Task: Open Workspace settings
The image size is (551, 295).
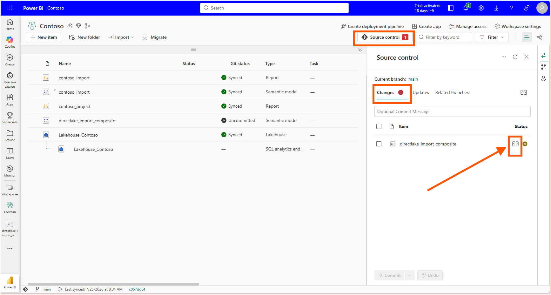Action: (518, 26)
